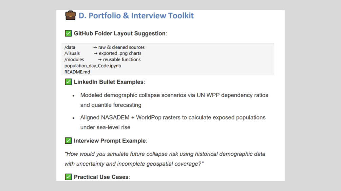Click the bullet about NASADEM + WorldPop rasters
Screen dimensions: 341x191
click(x=173, y=122)
